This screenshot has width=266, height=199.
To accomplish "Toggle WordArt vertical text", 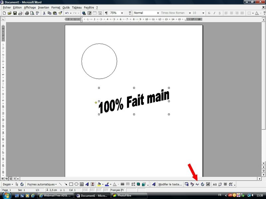I will 220,184.
